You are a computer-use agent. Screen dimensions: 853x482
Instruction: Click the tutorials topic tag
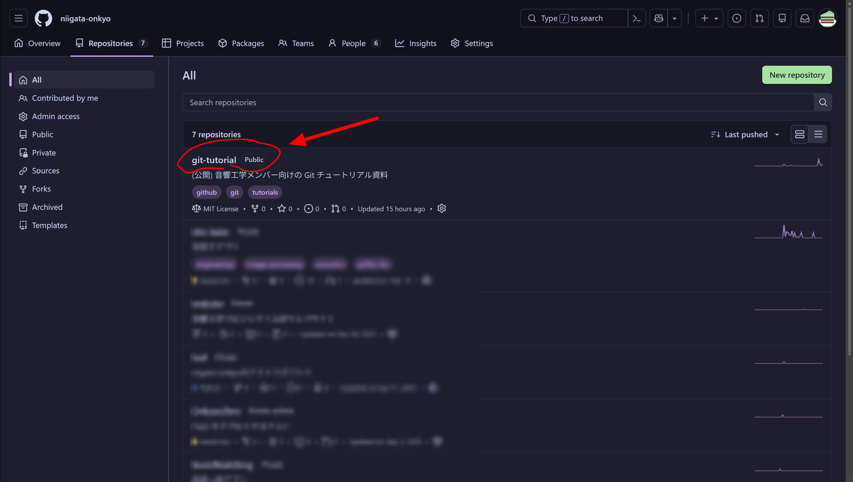coord(265,192)
